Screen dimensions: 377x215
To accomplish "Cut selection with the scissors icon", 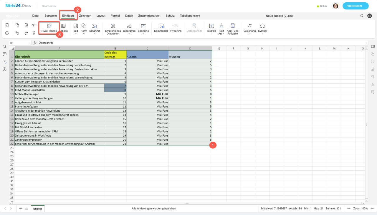I will pos(34,25).
